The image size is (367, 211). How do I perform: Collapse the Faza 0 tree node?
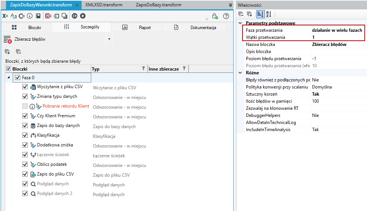[x=9, y=77]
